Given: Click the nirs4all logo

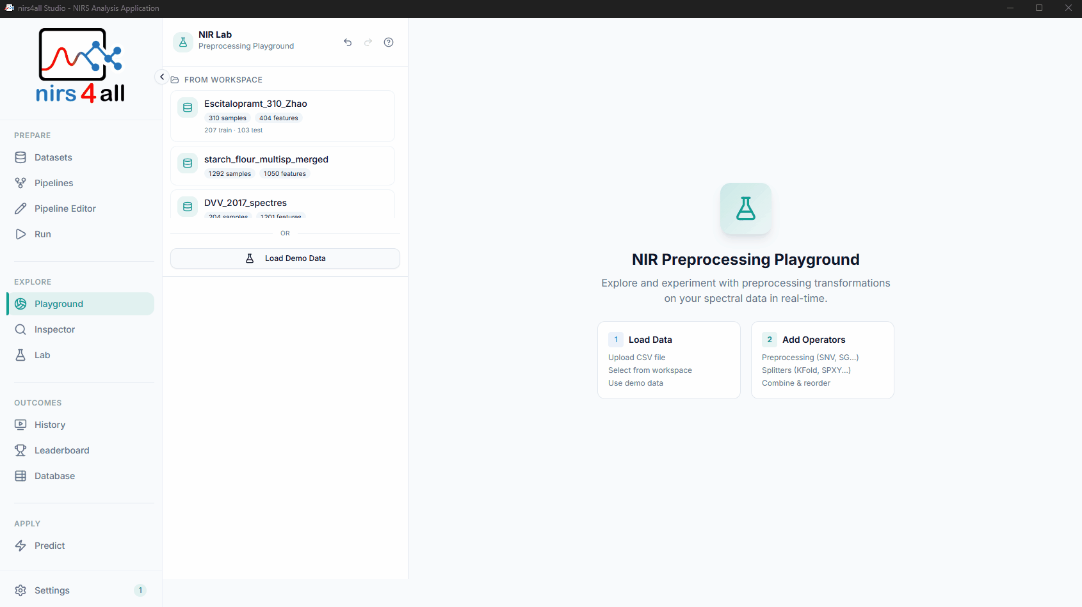Looking at the screenshot, I should [80, 66].
